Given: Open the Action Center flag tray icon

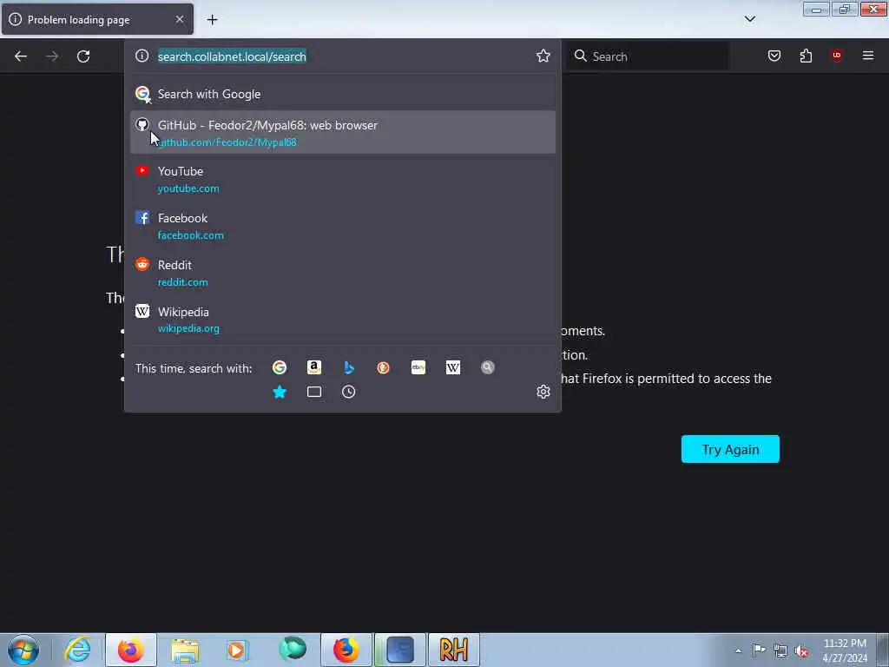Looking at the screenshot, I should pos(759,650).
